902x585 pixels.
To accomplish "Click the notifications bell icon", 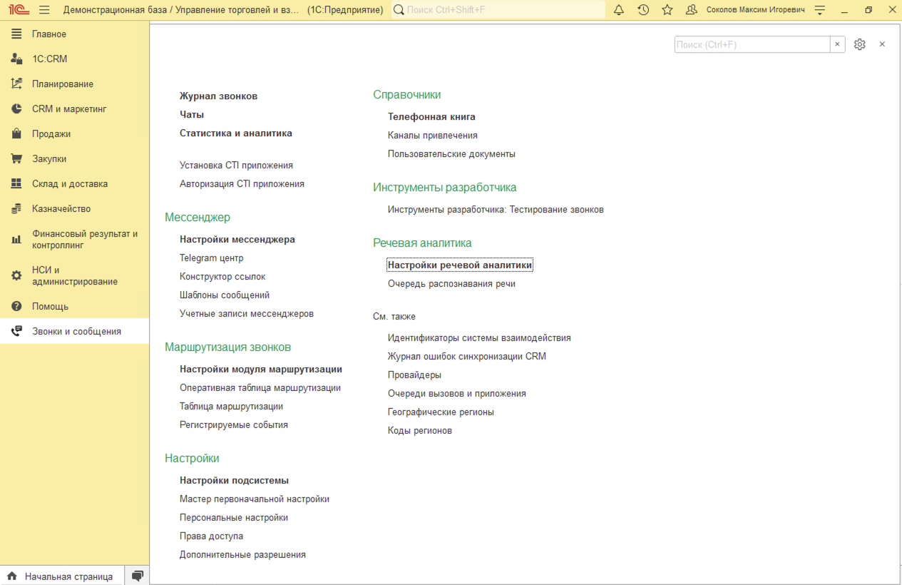I will (619, 10).
